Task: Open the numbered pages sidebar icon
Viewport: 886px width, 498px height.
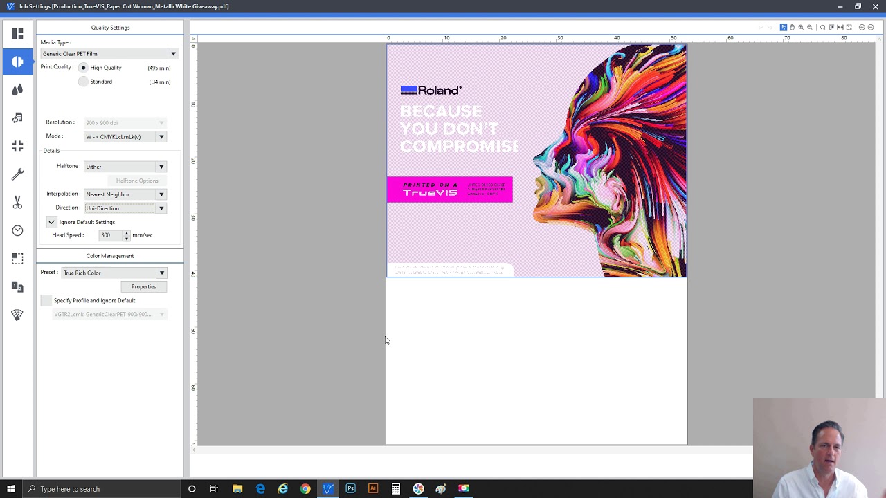Action: coord(17,286)
